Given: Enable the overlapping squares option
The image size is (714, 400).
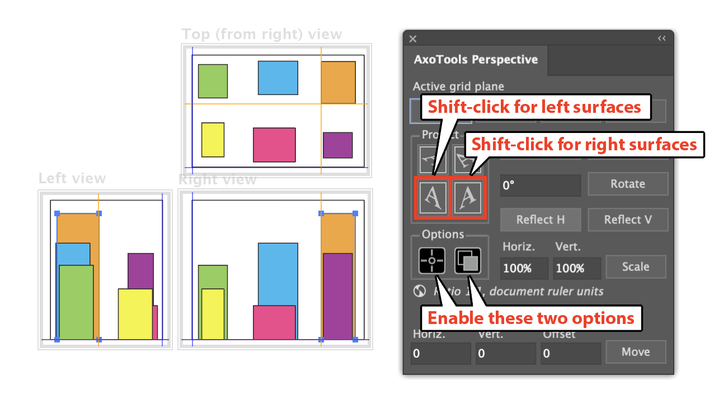Looking at the screenshot, I should pos(468,261).
